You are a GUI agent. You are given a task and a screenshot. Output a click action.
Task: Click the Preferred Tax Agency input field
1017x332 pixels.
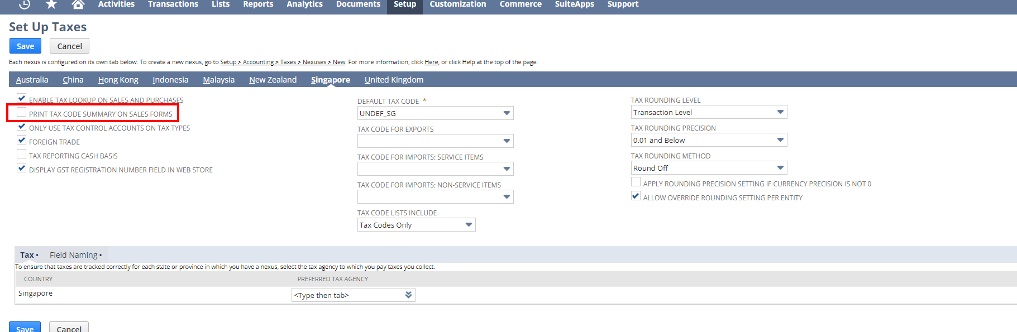click(346, 295)
